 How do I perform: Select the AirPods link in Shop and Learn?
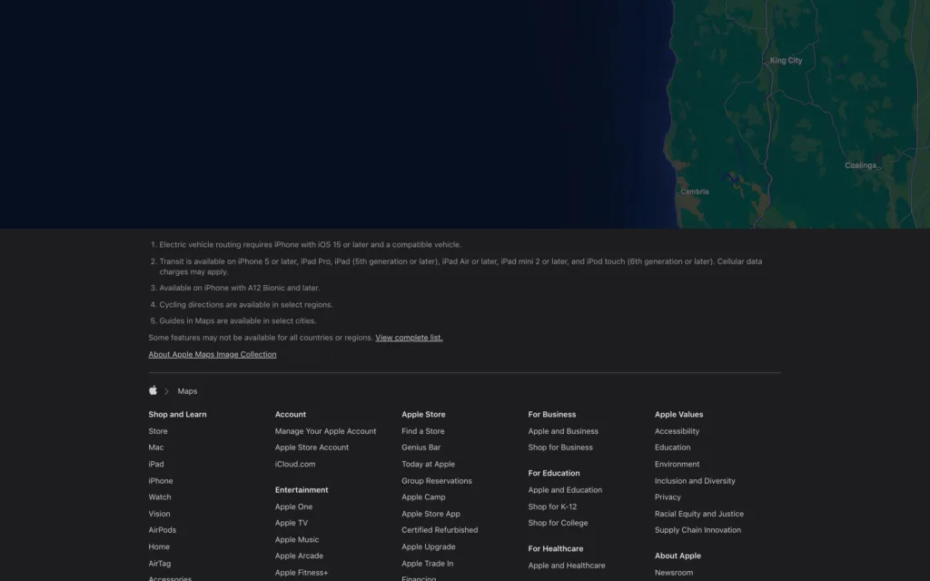coord(163,530)
